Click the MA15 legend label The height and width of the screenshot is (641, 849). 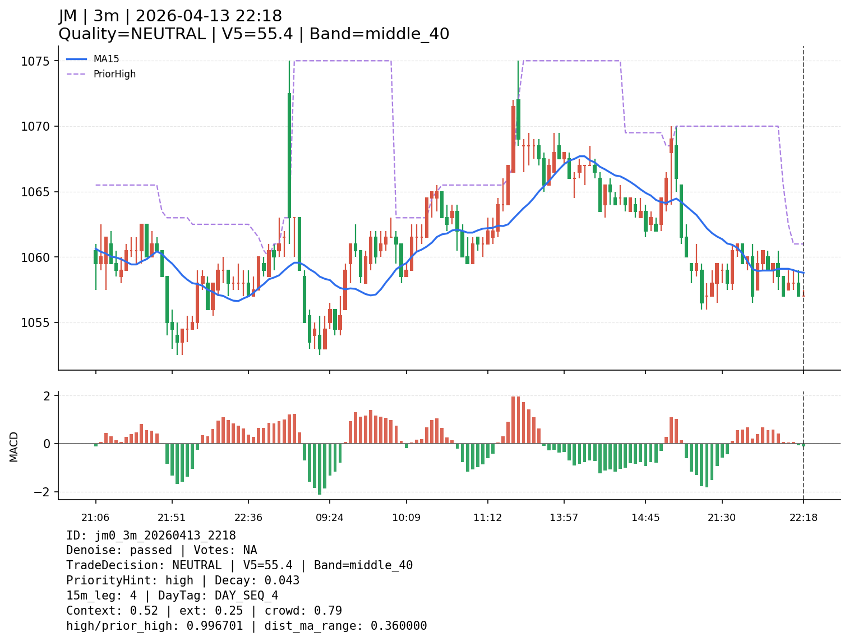click(x=106, y=59)
